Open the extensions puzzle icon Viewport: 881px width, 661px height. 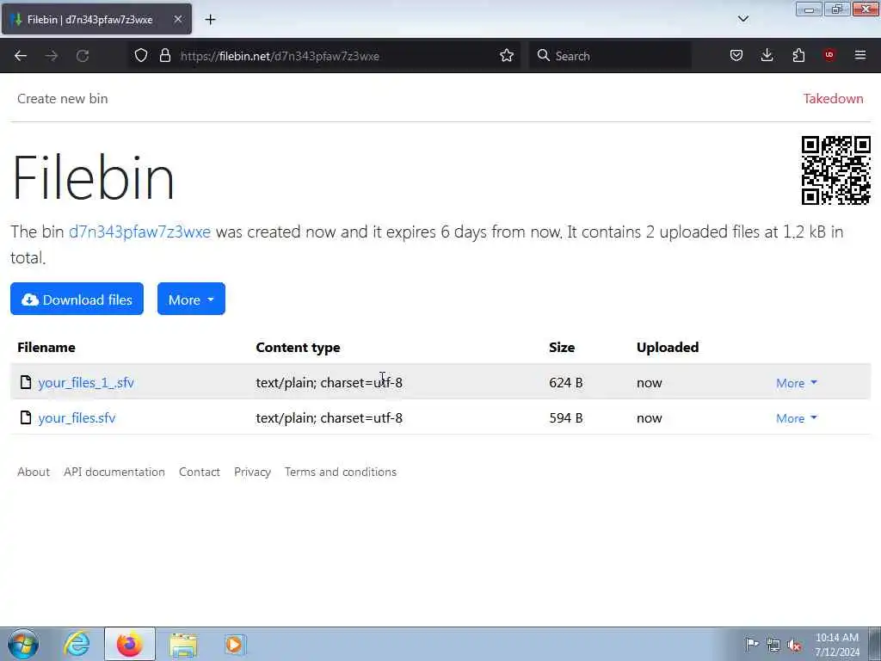coord(798,55)
